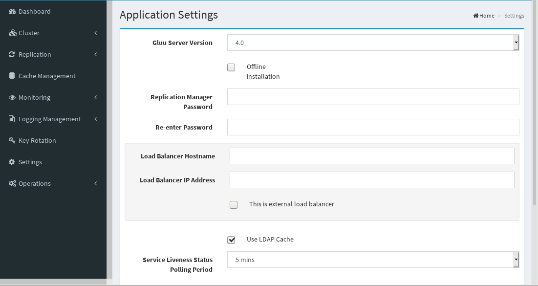Click the Load Balancer Hostname label
This screenshot has height=286, width=538.
coord(178,156)
